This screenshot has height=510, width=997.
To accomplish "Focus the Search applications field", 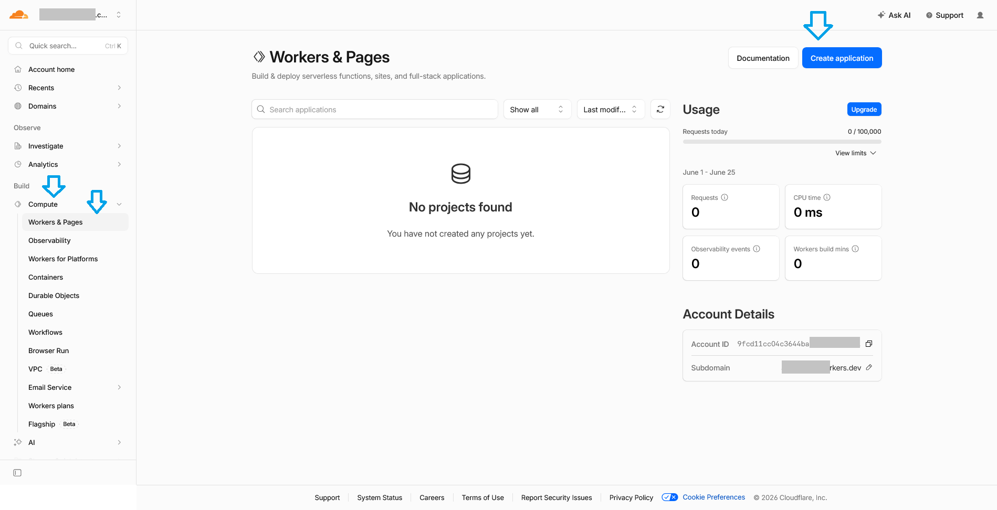I will pyautogui.click(x=375, y=109).
